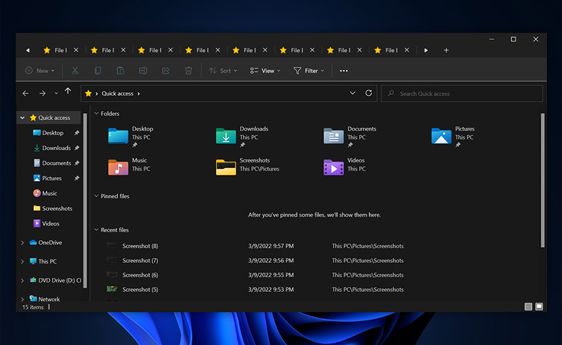Select Videos in the sidebar
This screenshot has height=345, width=562.
click(50, 224)
